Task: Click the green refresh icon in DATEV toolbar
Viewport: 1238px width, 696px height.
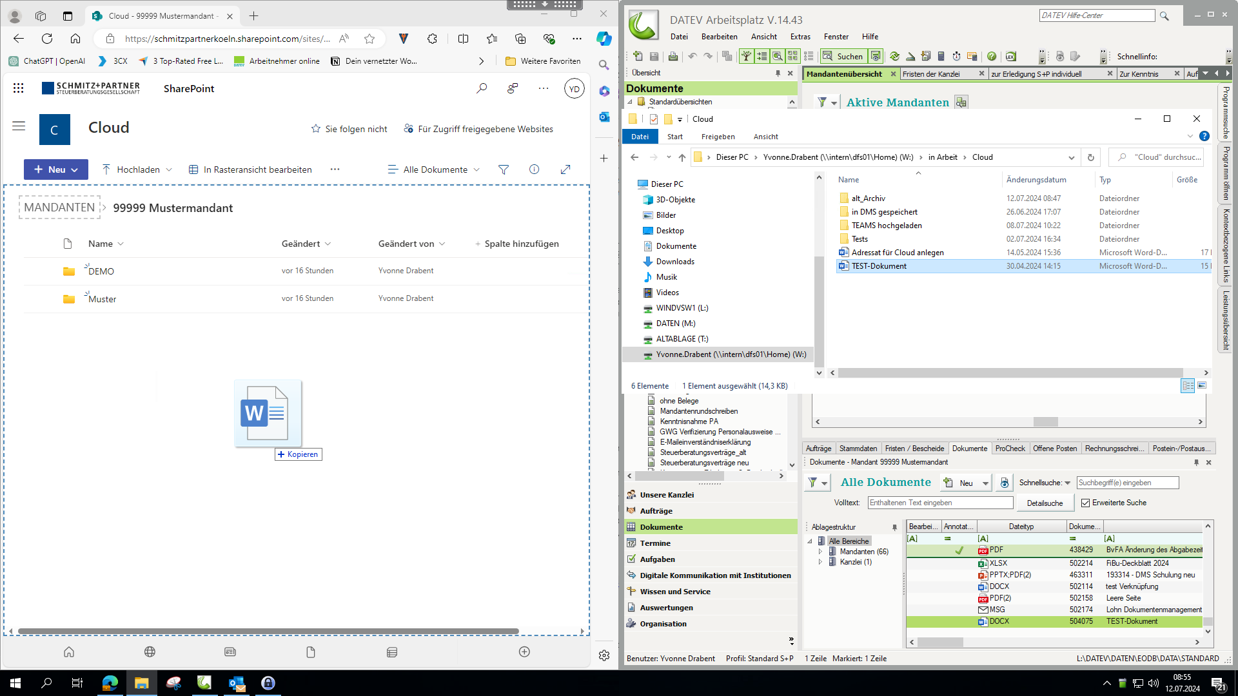Action: (894, 56)
